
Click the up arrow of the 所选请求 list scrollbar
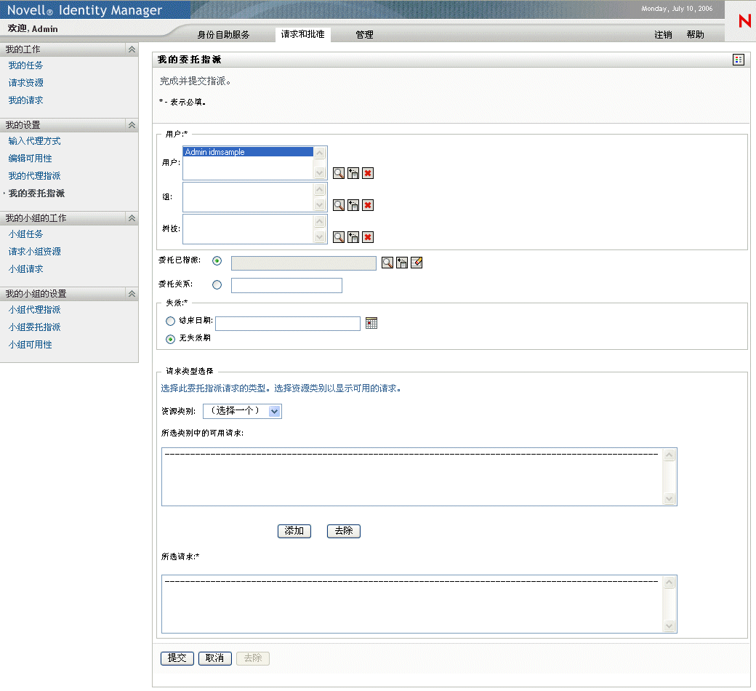669,583
